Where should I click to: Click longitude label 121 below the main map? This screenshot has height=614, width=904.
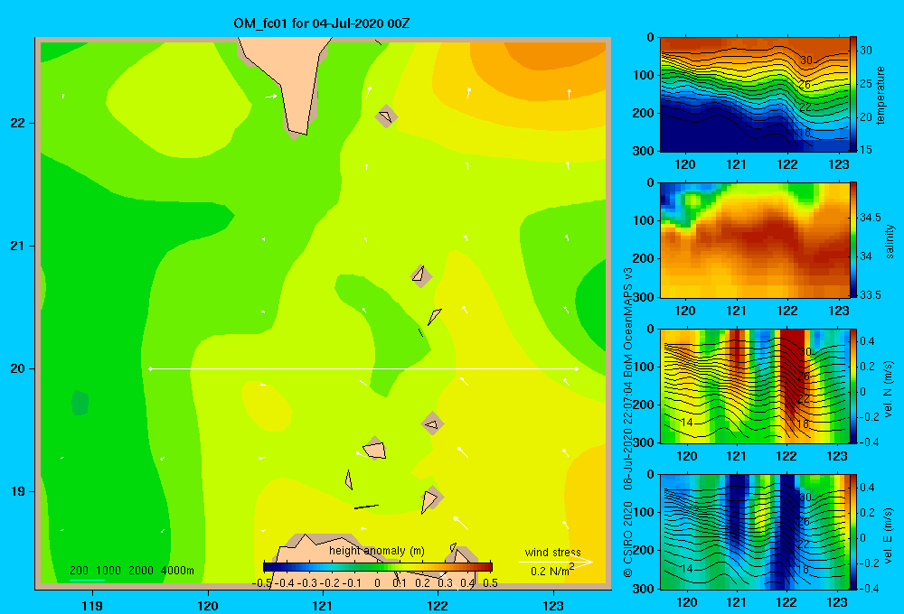point(323,605)
